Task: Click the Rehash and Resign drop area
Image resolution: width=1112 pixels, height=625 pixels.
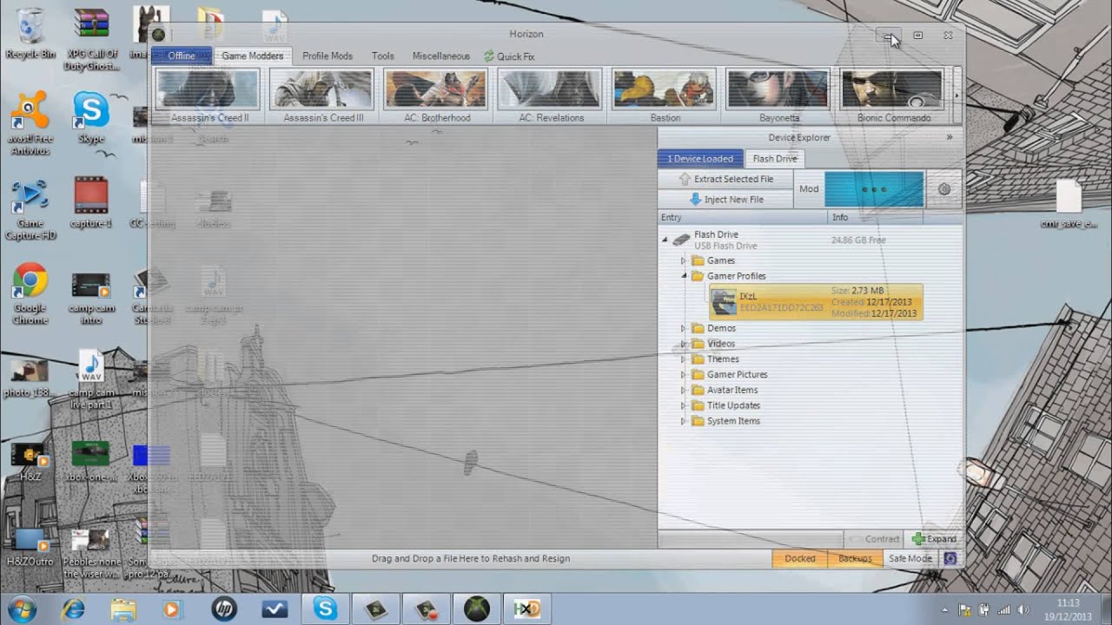Action: (x=471, y=558)
